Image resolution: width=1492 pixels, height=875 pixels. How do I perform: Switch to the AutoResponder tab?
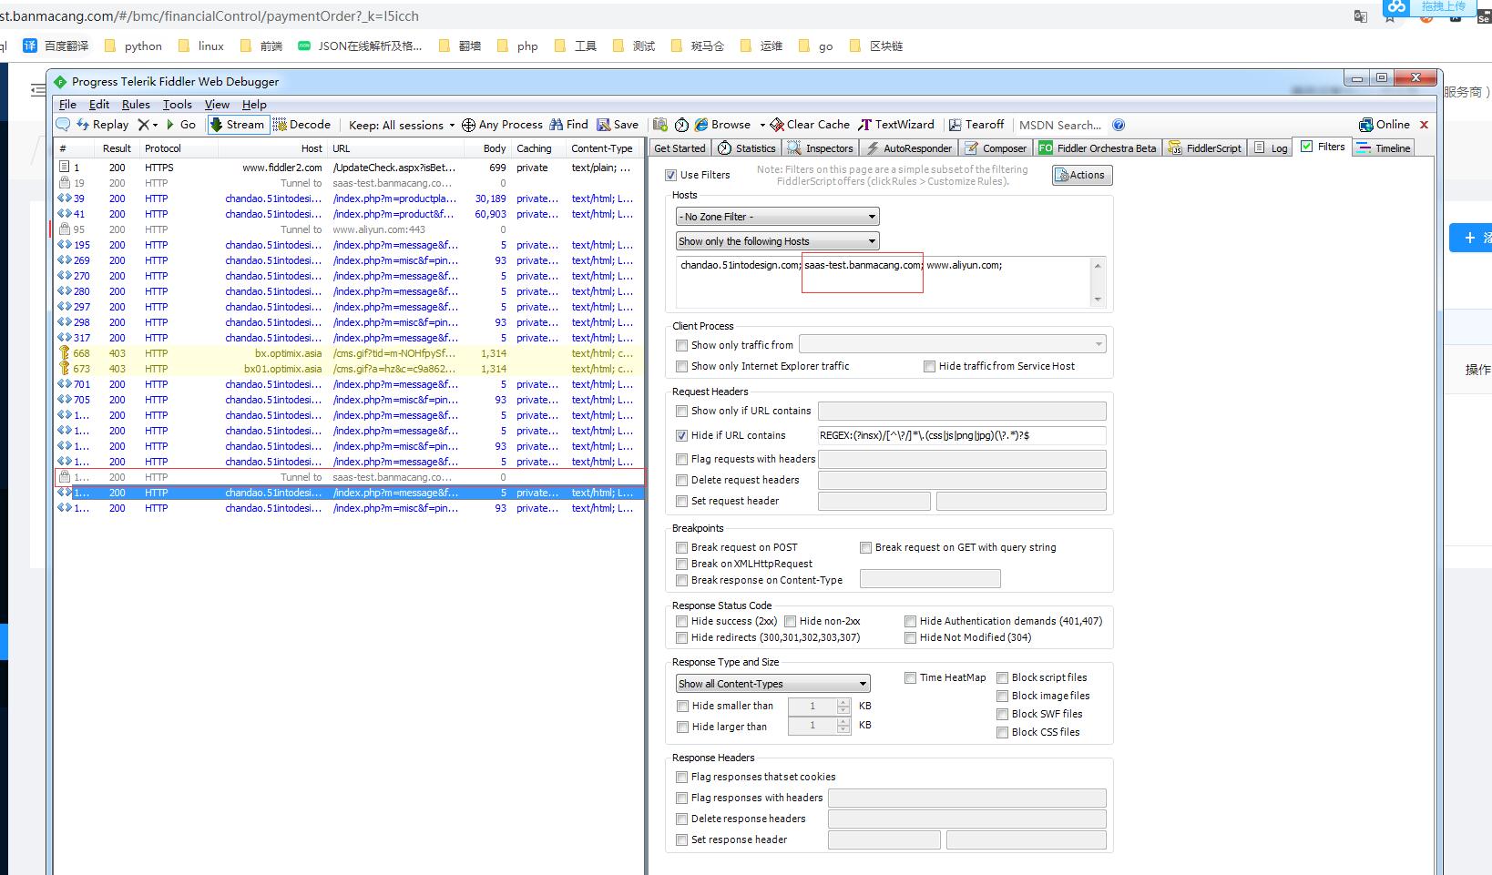[x=908, y=148]
